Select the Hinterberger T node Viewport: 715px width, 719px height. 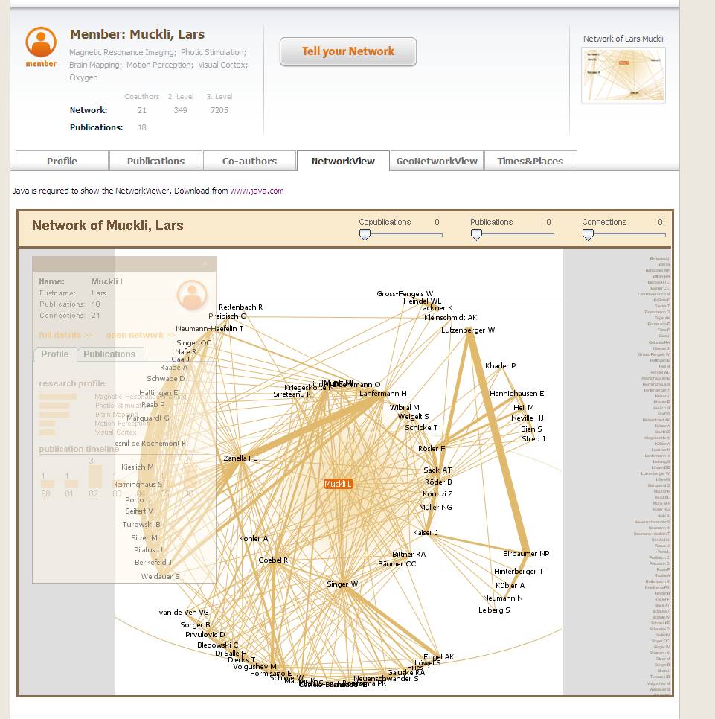click(x=519, y=572)
